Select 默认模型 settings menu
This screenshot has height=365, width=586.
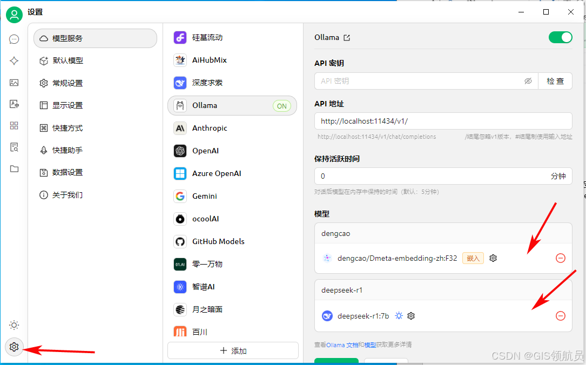pos(95,60)
